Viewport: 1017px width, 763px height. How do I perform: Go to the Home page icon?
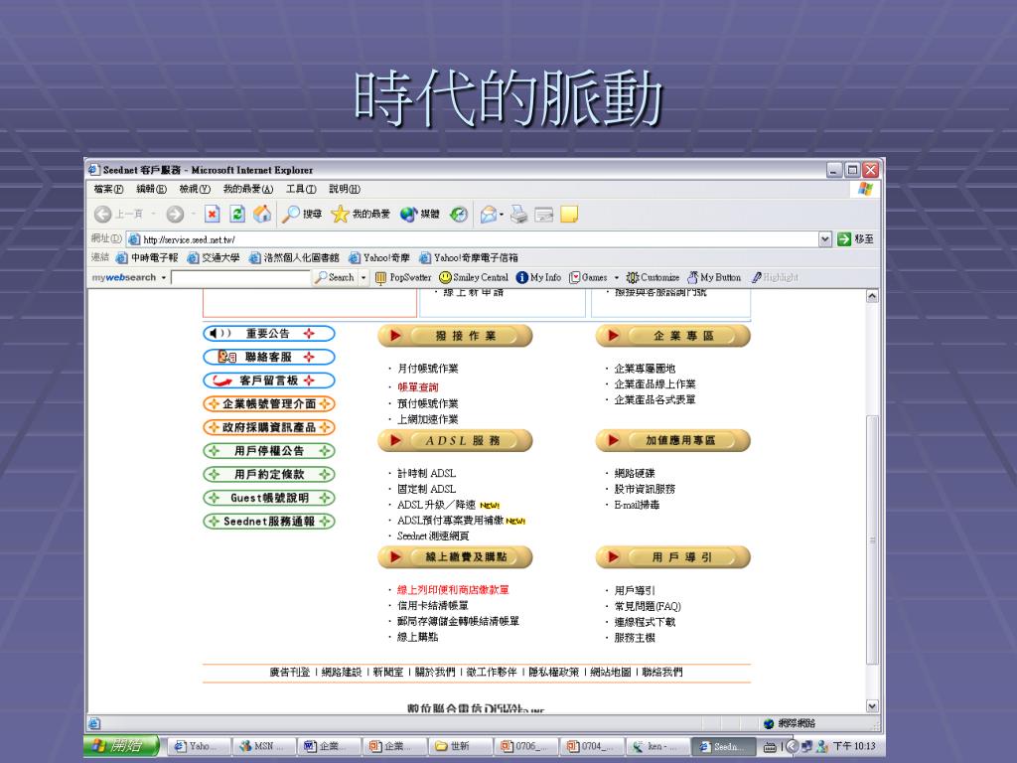click(262, 215)
